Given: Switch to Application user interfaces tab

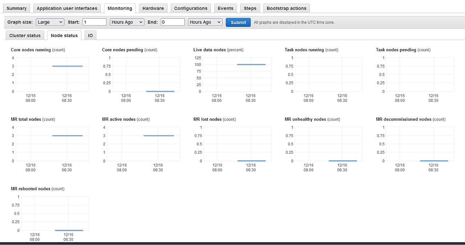Looking at the screenshot, I should click(67, 8).
